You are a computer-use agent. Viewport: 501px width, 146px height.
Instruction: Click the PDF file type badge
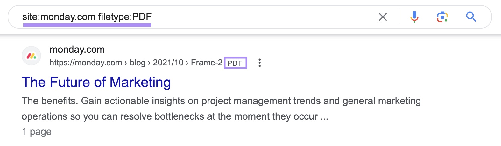pos(235,63)
